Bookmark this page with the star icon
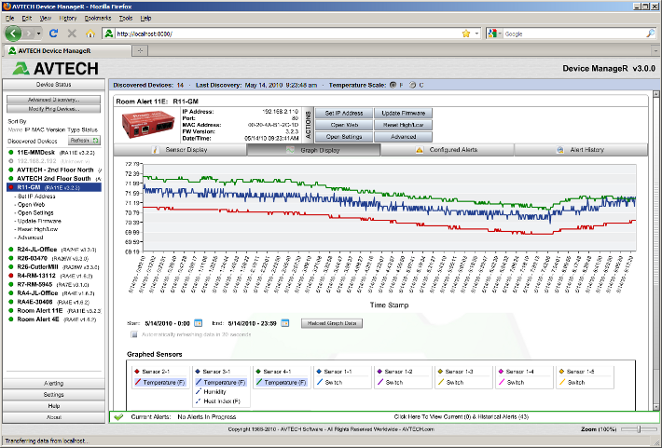This screenshot has width=662, height=448. pos(465,34)
